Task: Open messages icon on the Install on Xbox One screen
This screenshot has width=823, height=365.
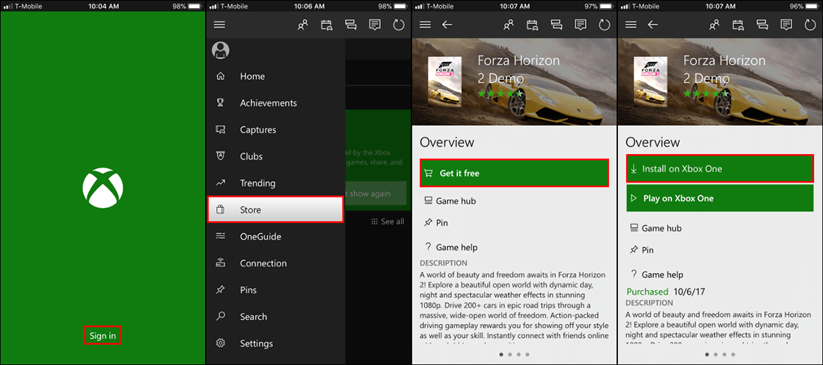Action: point(786,25)
